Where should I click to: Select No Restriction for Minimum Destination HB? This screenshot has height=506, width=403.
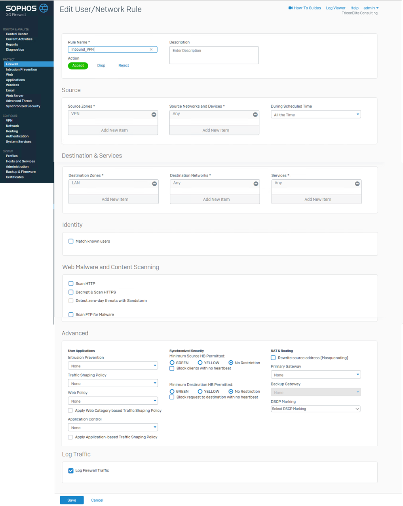pos(231,392)
